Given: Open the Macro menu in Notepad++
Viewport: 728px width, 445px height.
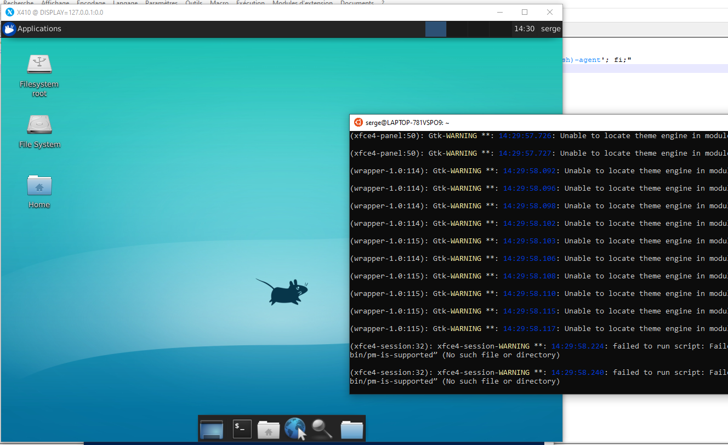Looking at the screenshot, I should 219,3.
